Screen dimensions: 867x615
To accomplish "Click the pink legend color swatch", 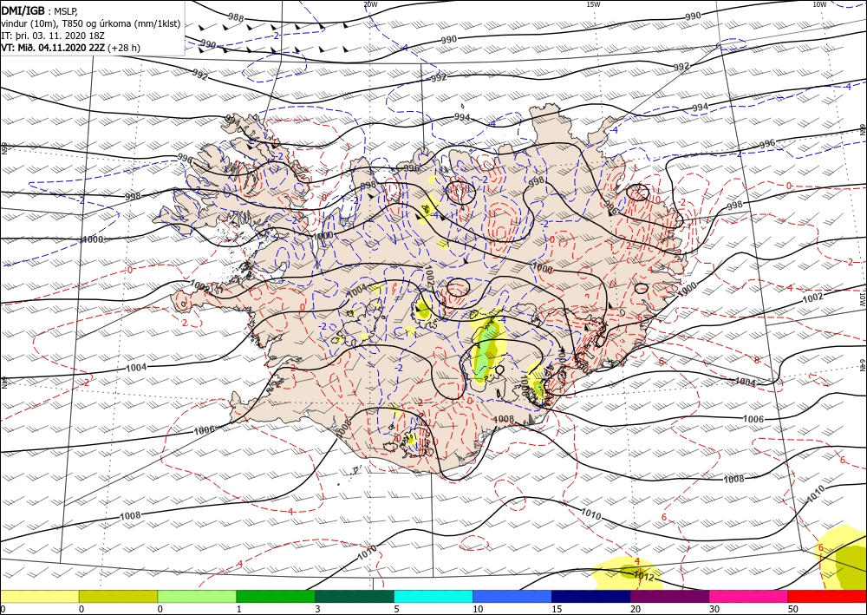I will (749, 596).
